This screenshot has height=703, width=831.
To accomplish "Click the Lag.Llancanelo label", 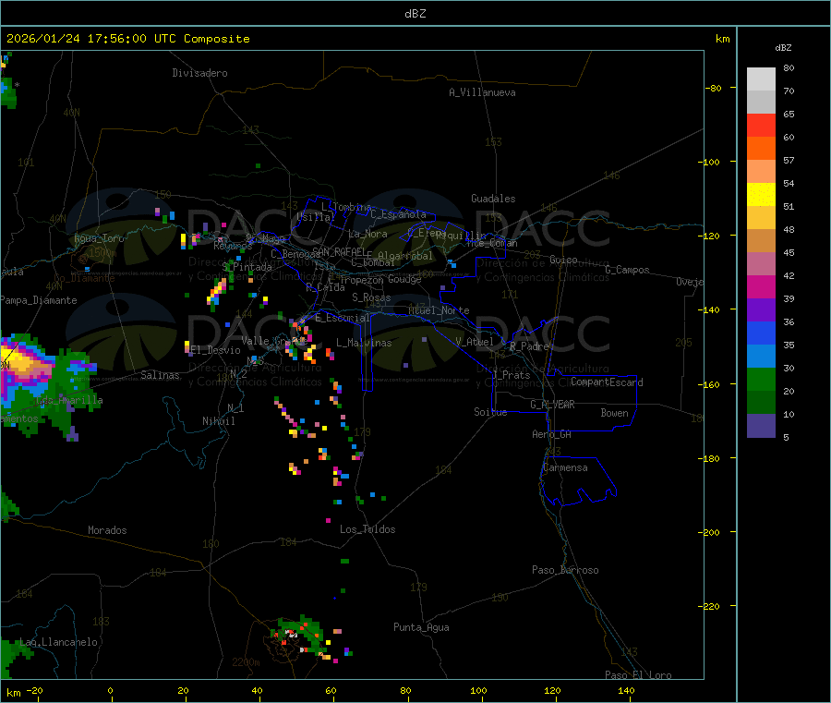I will [58, 642].
